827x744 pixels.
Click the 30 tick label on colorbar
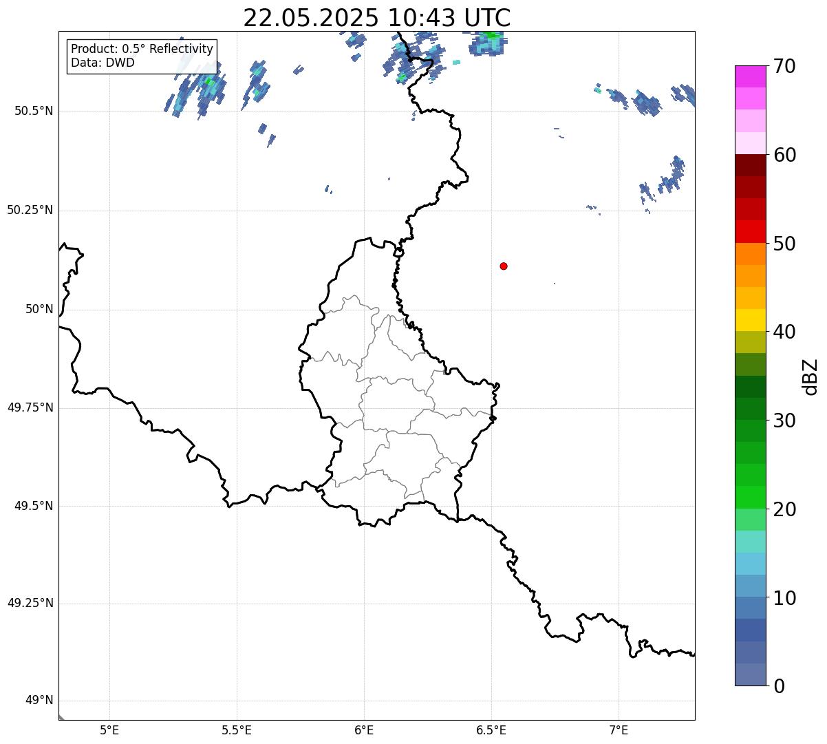pos(784,421)
